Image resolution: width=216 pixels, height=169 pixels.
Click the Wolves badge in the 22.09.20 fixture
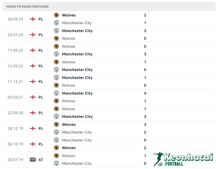click(56, 109)
